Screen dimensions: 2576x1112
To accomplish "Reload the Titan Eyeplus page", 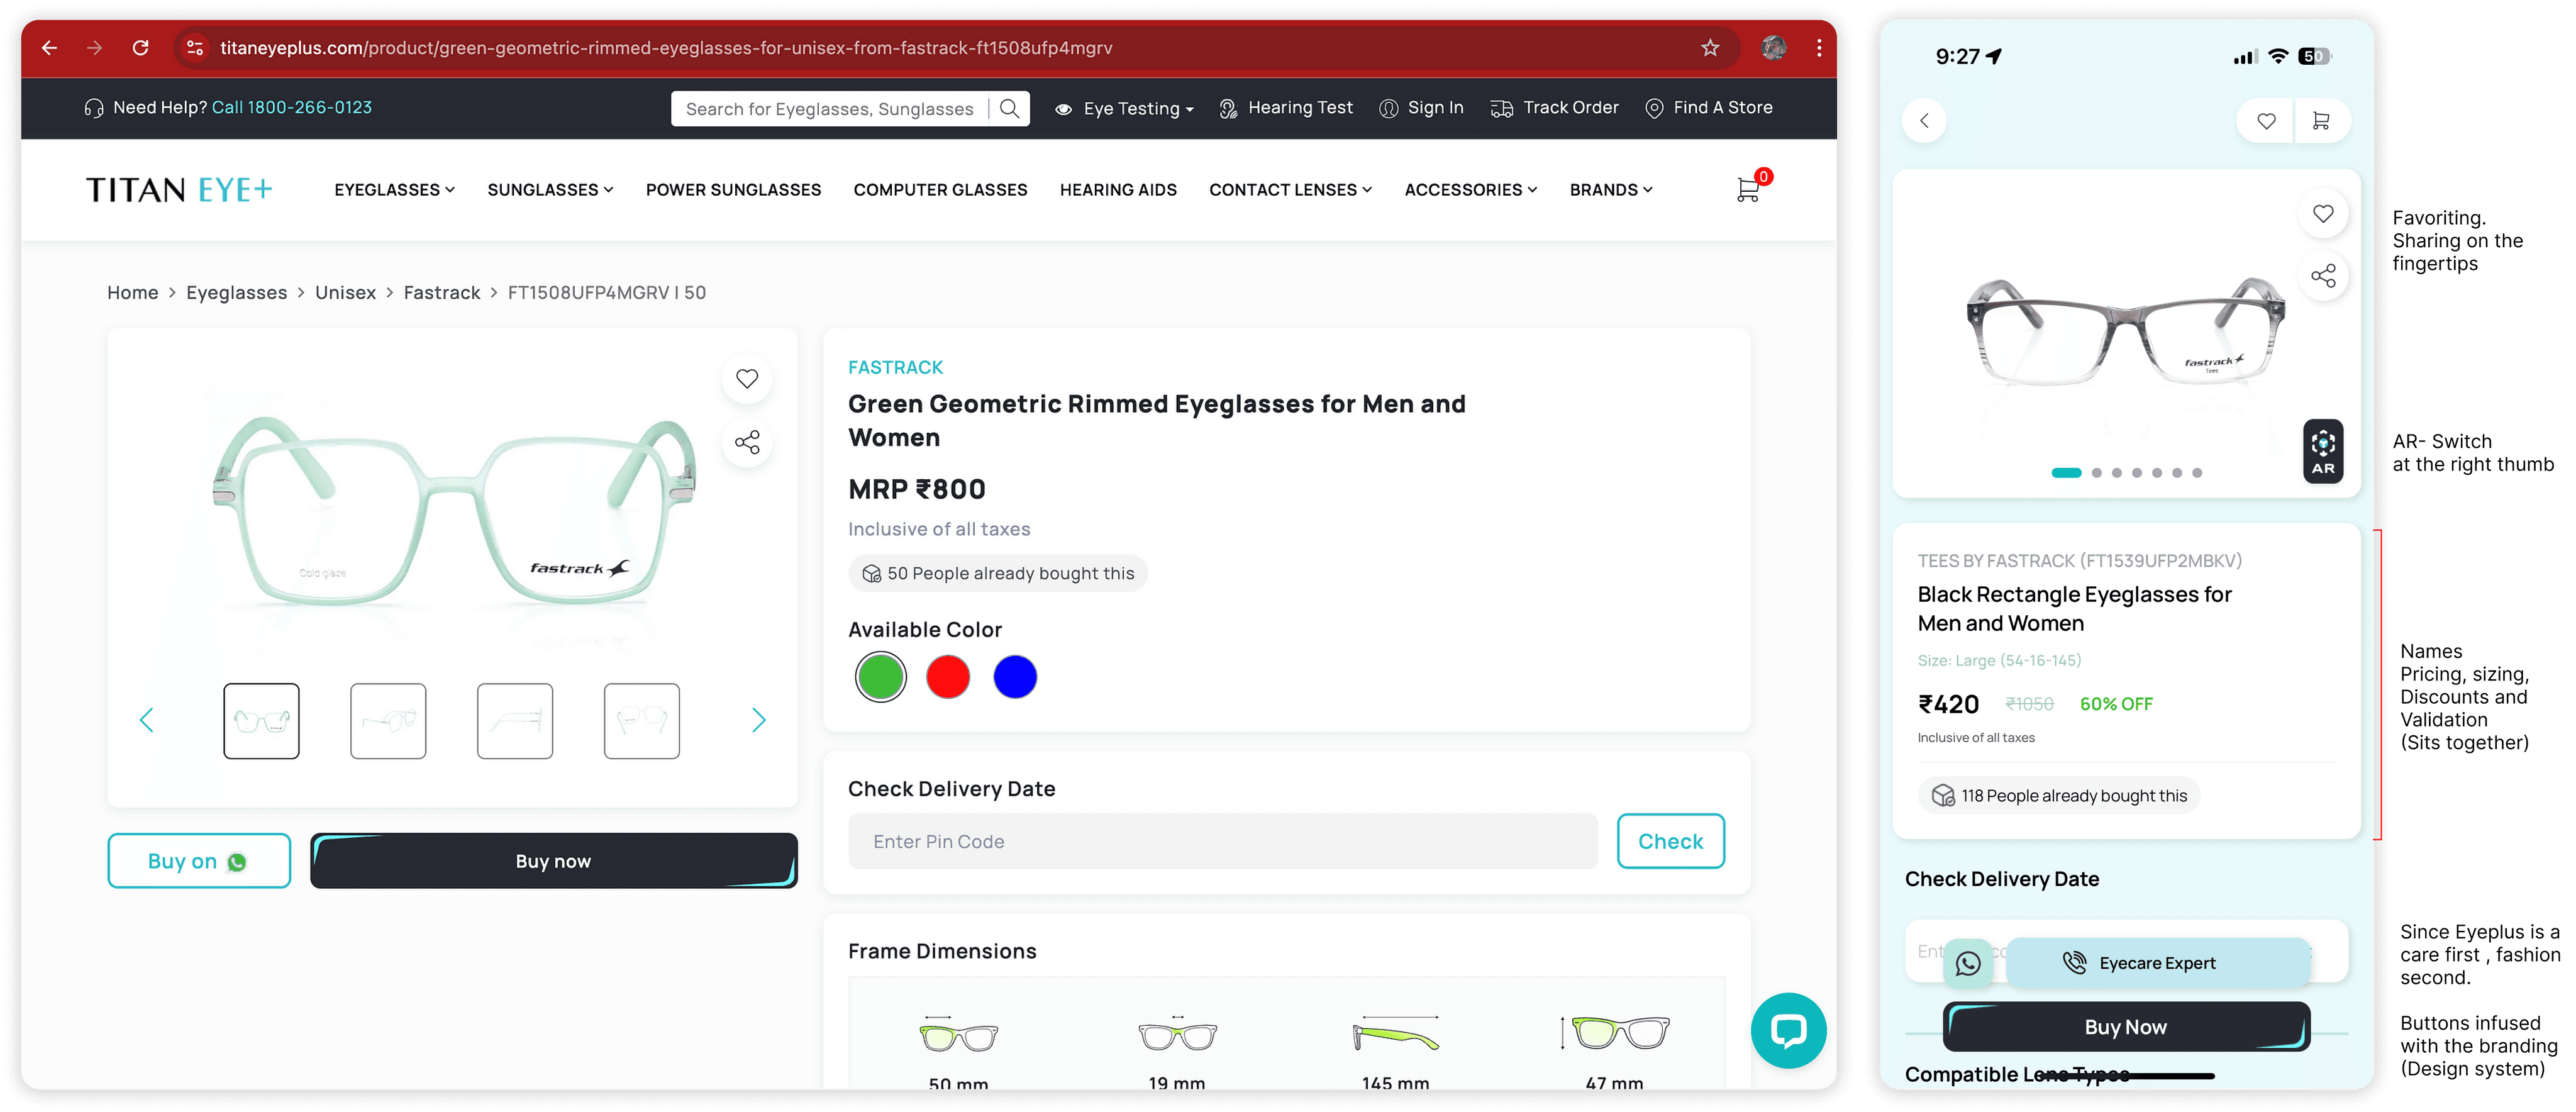I will click(141, 48).
